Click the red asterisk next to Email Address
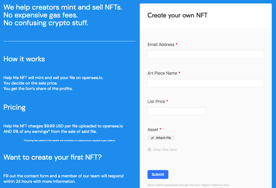The image size is (276, 188). pos(176,44)
